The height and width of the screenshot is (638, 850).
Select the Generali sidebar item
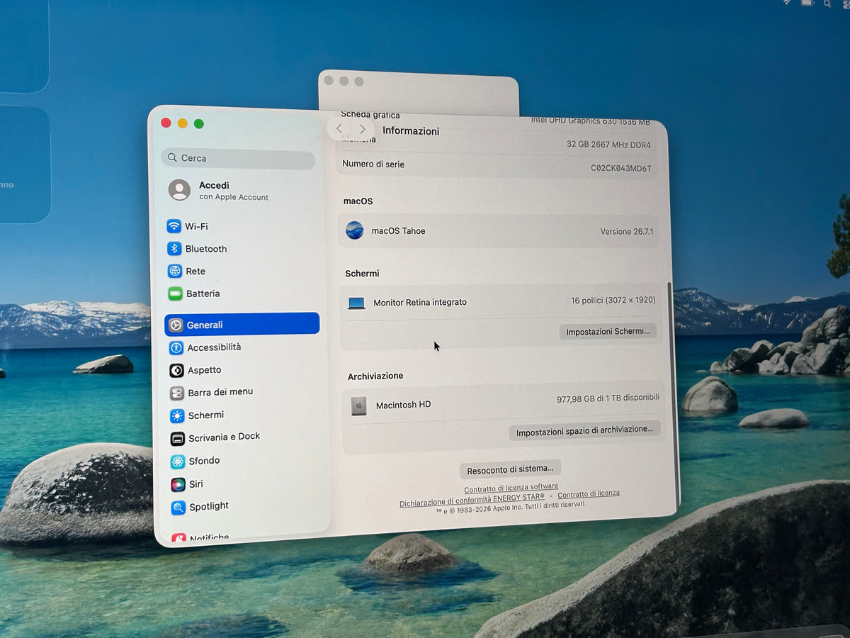[x=242, y=325]
